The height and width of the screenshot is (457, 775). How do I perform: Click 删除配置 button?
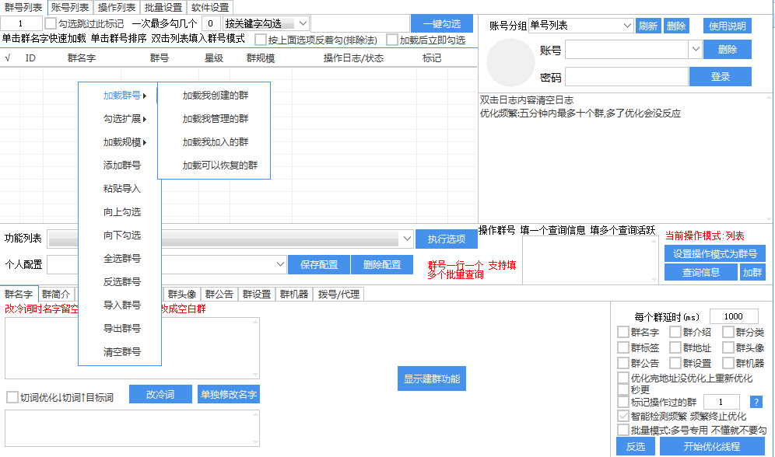[381, 264]
